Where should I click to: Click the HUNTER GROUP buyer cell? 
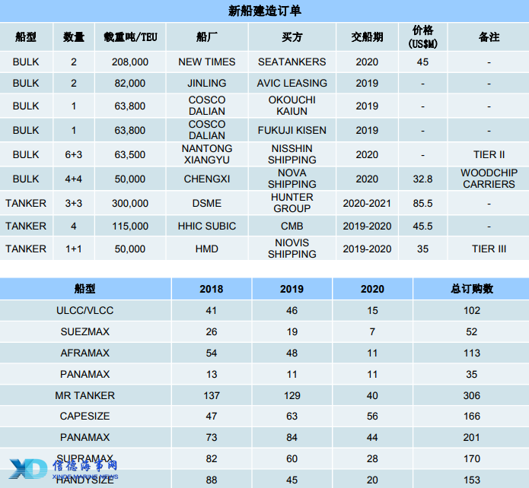(x=292, y=202)
